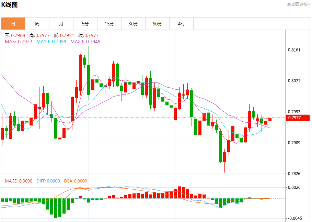Click the tallest green MACD histogram bar
Viewport: 312px width, 222px height.
(56, 208)
